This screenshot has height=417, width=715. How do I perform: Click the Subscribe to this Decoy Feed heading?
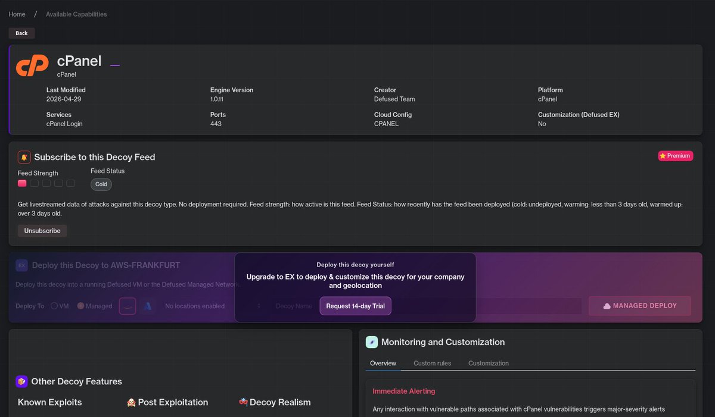pos(95,157)
